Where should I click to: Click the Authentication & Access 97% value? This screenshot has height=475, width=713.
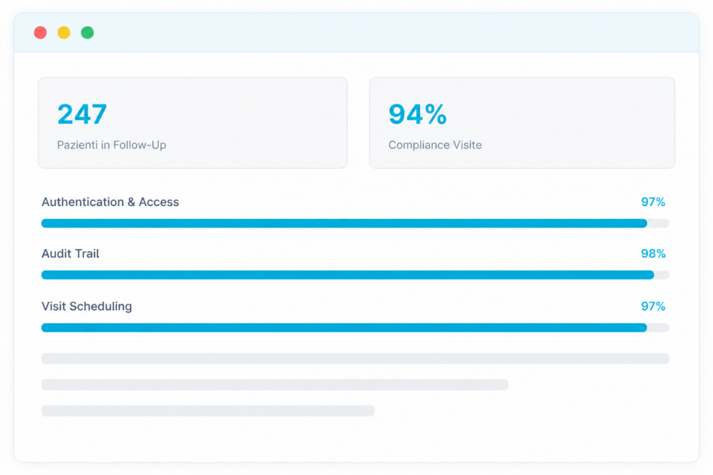click(653, 202)
